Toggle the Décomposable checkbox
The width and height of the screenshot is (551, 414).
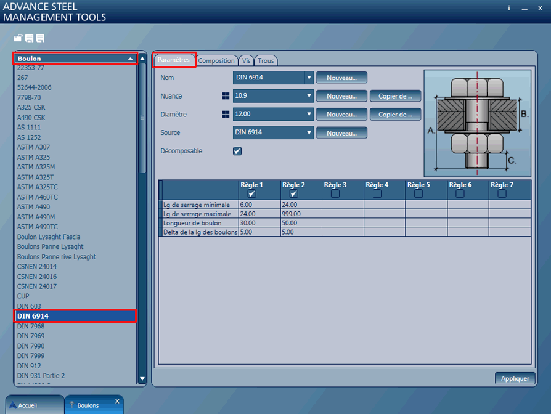[x=237, y=151]
